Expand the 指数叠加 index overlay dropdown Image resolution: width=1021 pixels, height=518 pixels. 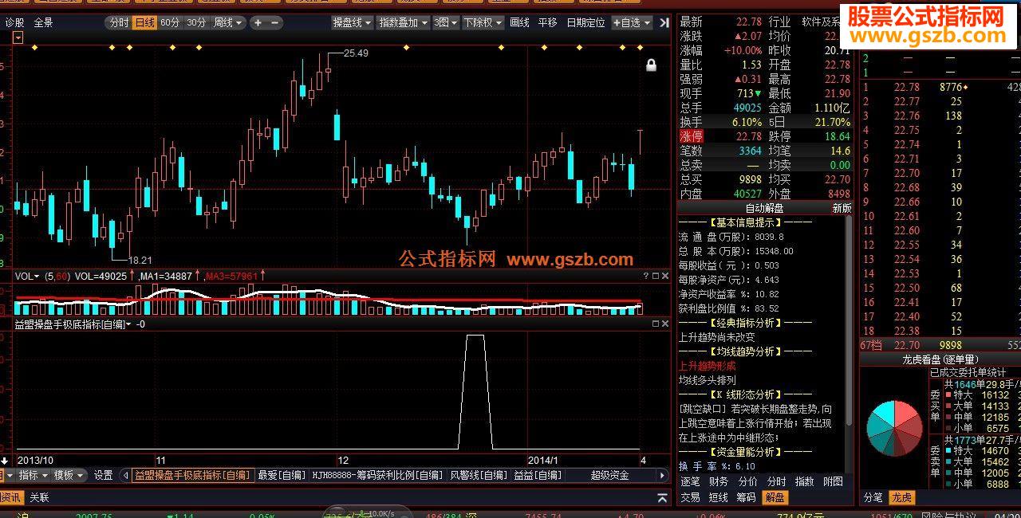(x=403, y=22)
